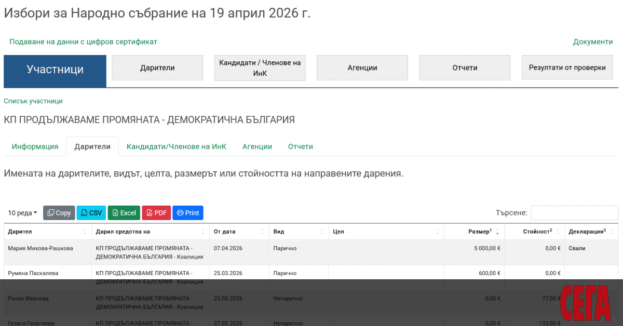Open the Кандидати/Членове на ИнК tab
Screen dimensions: 623x326
177,146
